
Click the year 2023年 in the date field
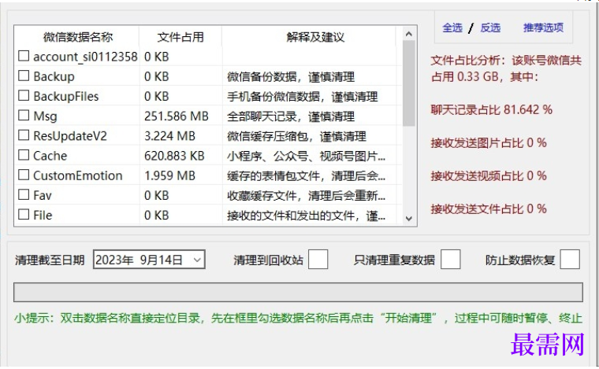click(x=114, y=260)
